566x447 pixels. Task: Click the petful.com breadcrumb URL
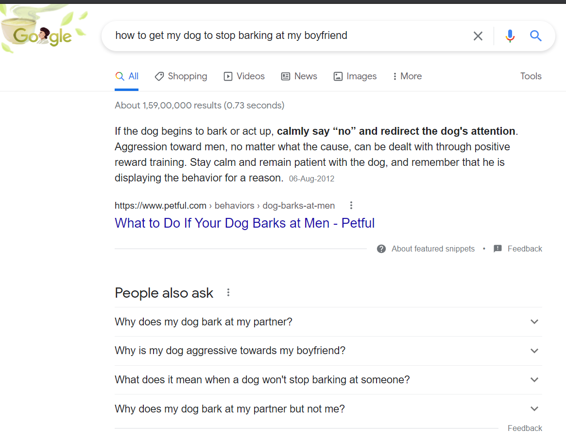[224, 206]
